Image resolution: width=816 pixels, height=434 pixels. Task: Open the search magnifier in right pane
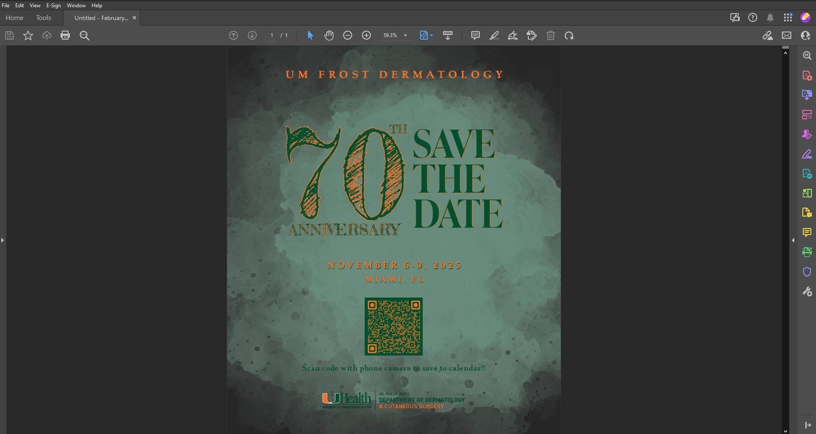click(x=807, y=55)
